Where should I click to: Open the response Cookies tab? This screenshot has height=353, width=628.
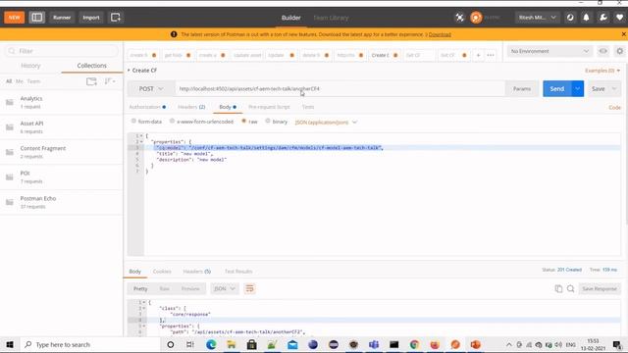tap(162, 272)
